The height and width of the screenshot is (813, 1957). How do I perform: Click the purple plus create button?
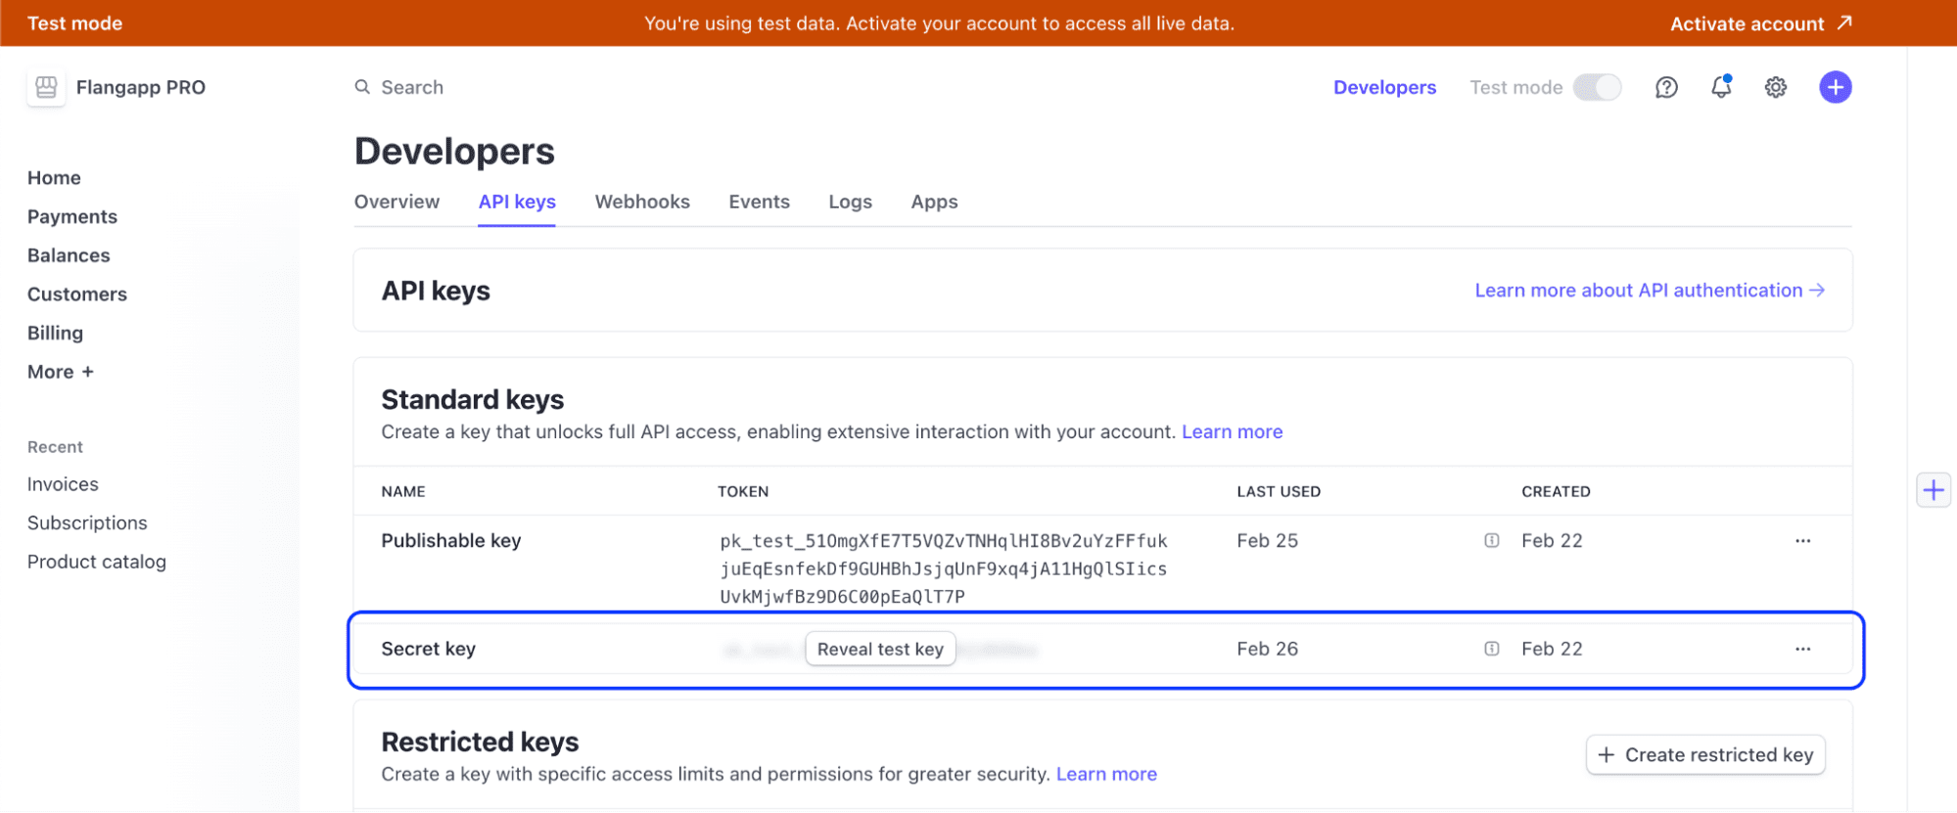(1835, 87)
